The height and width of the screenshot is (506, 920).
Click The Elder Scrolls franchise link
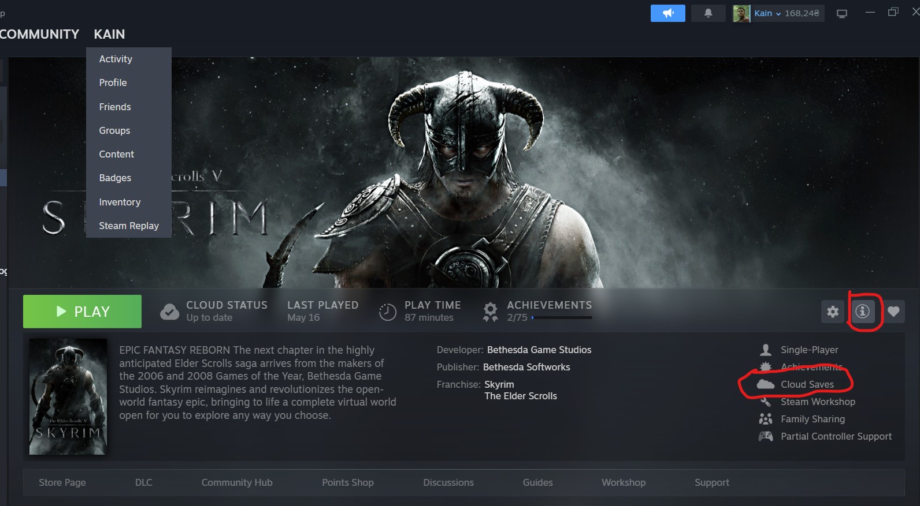pos(521,396)
